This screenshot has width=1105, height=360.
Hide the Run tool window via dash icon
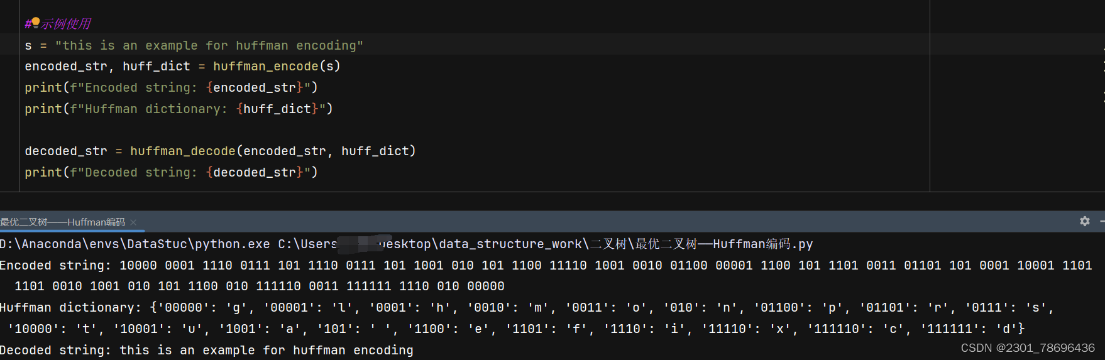coord(1102,221)
